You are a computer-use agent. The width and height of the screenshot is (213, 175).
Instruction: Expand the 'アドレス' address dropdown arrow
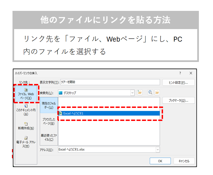pyautogui.click(x=158, y=149)
